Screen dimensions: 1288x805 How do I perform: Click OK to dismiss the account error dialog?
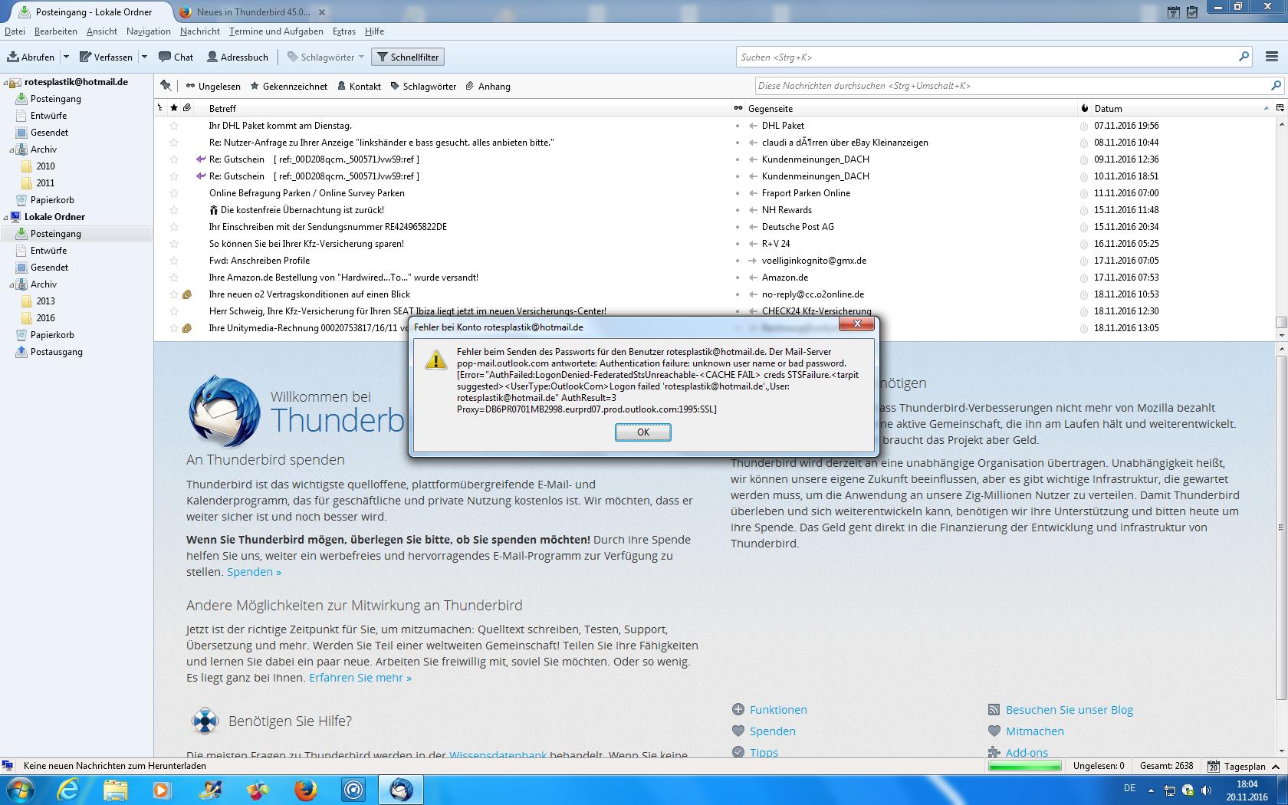642,432
